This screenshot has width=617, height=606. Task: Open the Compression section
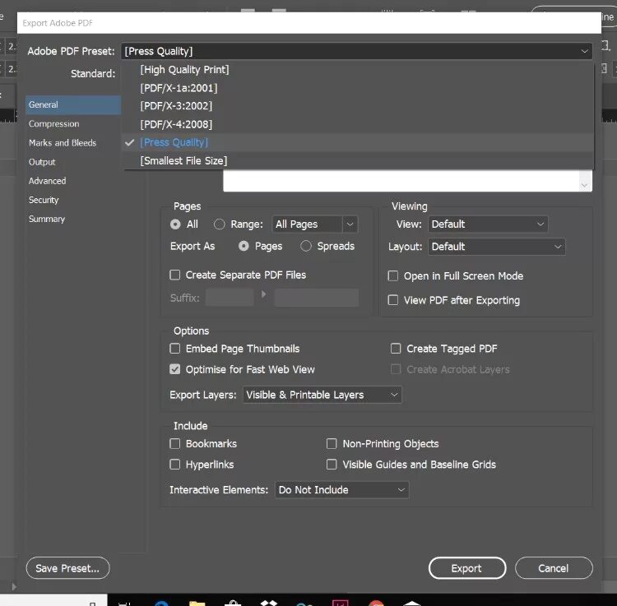pos(54,124)
